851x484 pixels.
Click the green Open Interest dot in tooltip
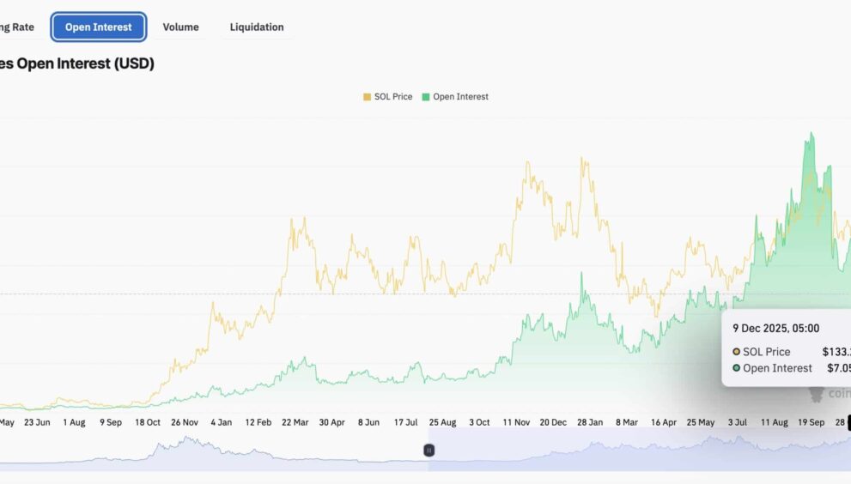736,368
